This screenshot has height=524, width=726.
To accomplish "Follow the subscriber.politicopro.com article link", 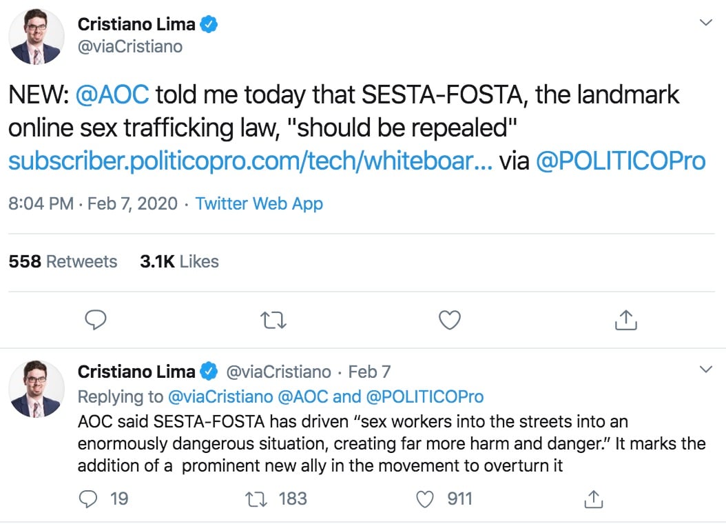I will 250,161.
